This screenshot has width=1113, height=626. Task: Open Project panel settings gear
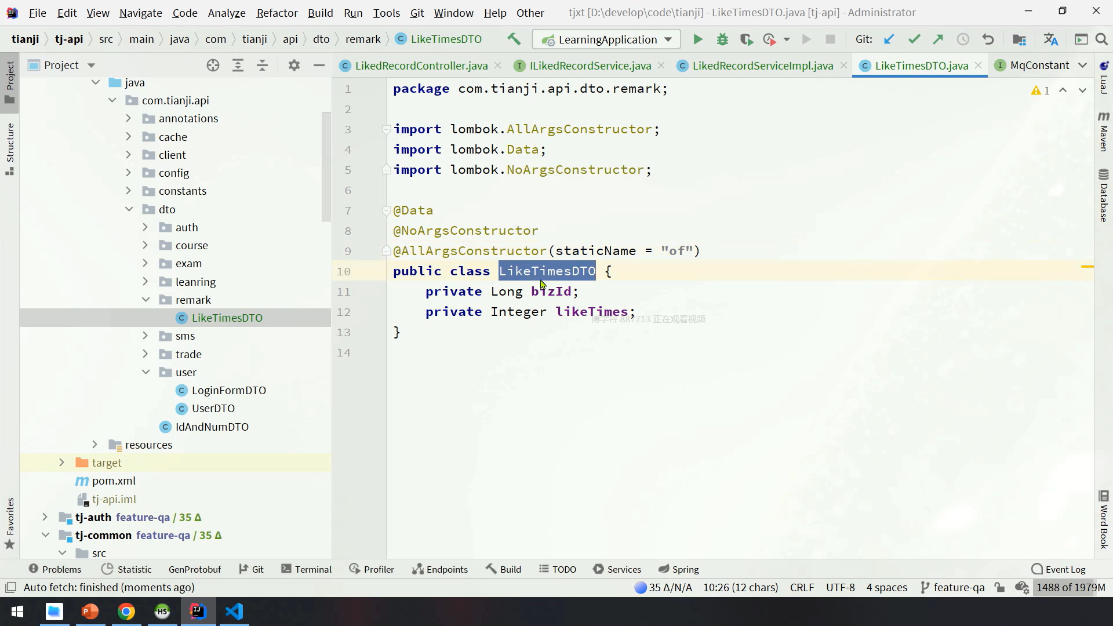(294, 65)
